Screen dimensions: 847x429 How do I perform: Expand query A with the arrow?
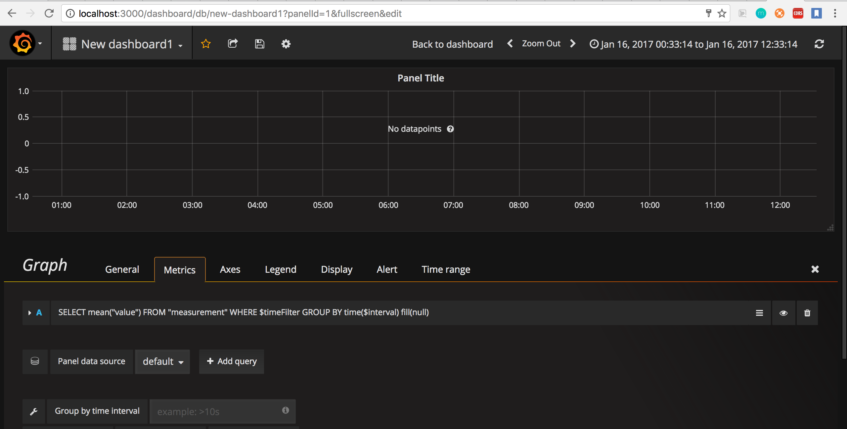pyautogui.click(x=30, y=313)
